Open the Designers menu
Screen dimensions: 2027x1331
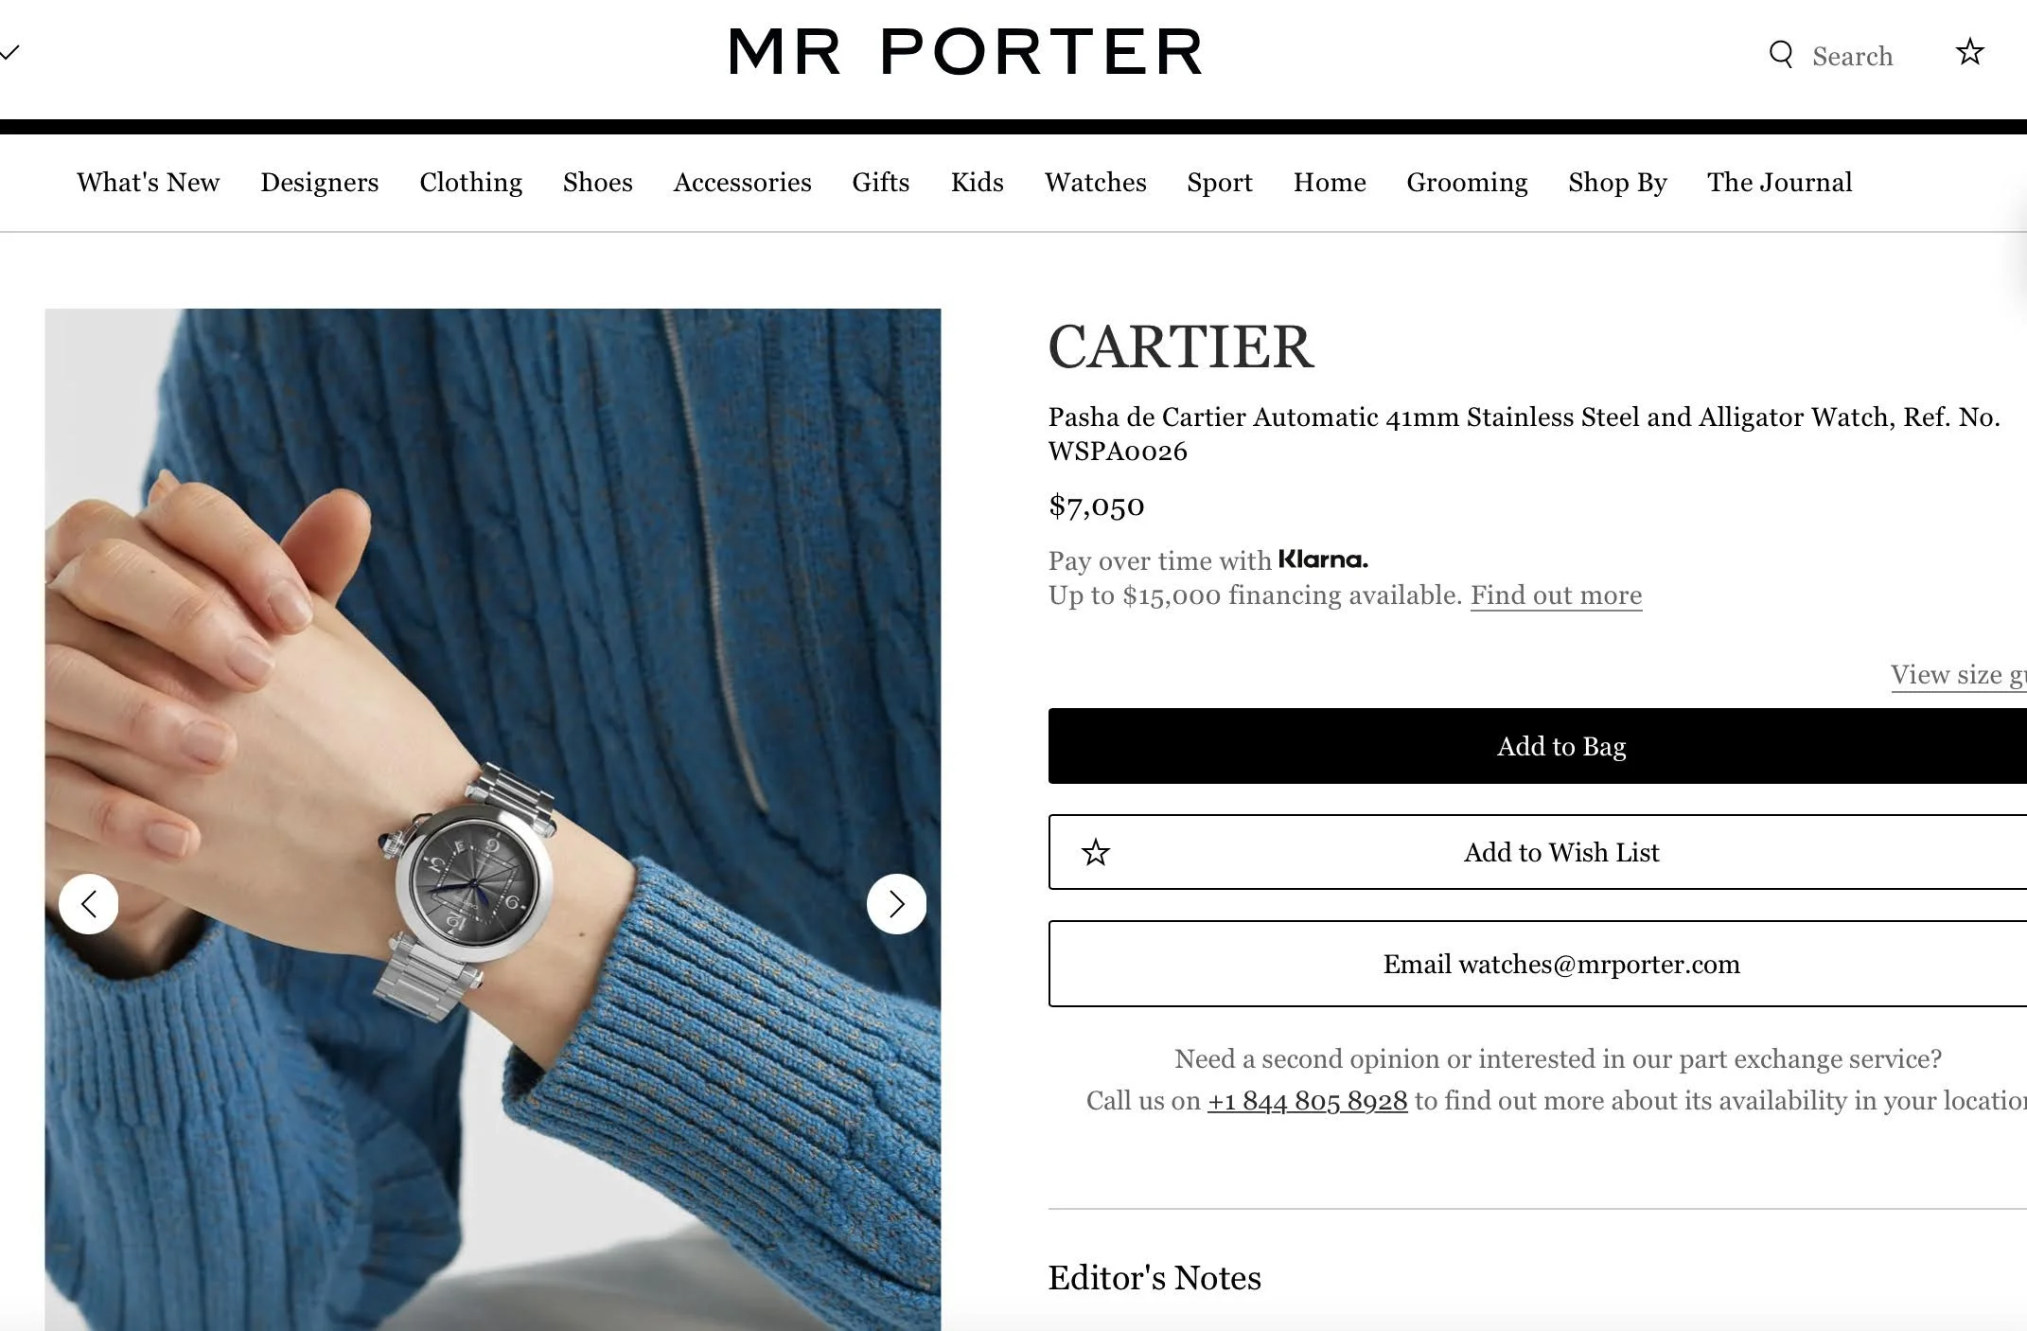pos(320,182)
